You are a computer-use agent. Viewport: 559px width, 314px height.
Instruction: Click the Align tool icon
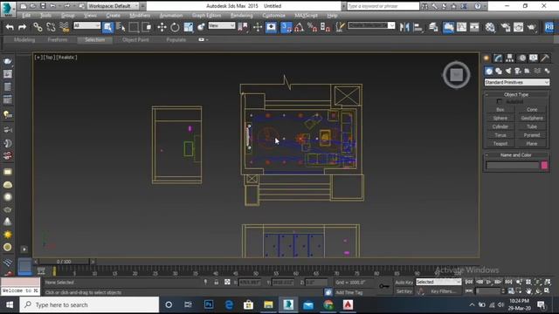tap(418, 27)
